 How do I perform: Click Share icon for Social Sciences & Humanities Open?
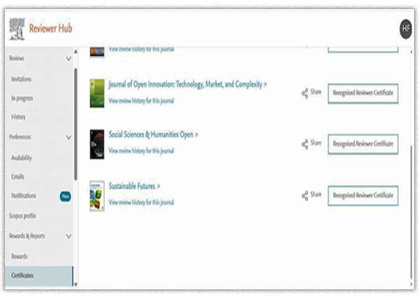(x=305, y=144)
